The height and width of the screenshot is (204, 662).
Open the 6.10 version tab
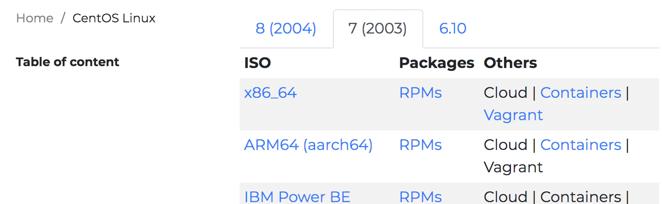pyautogui.click(x=453, y=29)
